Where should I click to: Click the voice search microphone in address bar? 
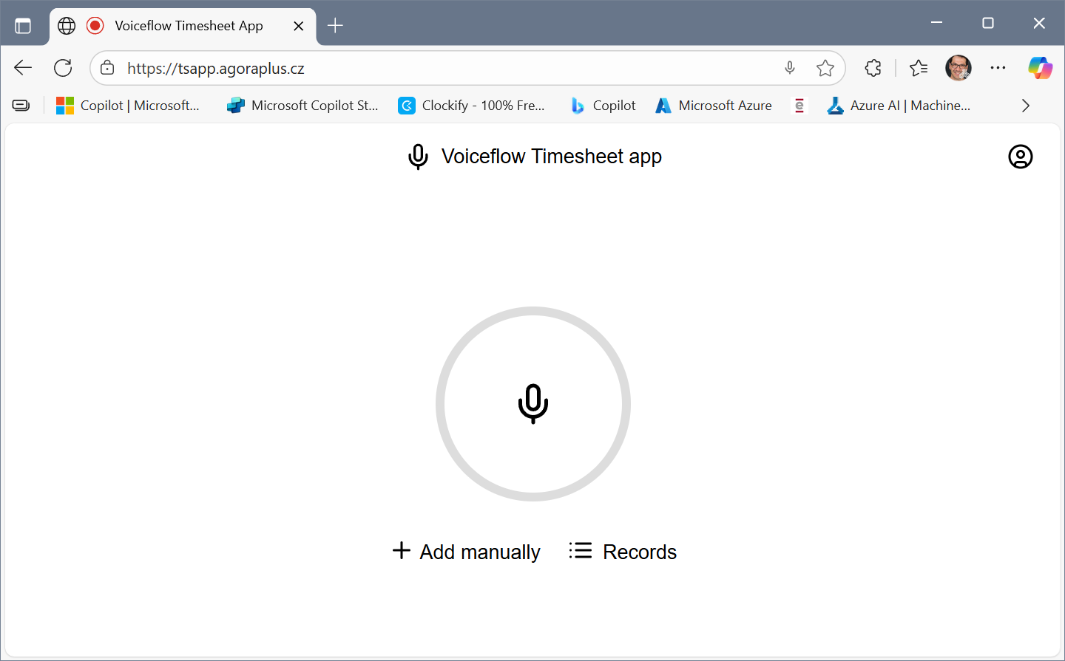click(790, 68)
